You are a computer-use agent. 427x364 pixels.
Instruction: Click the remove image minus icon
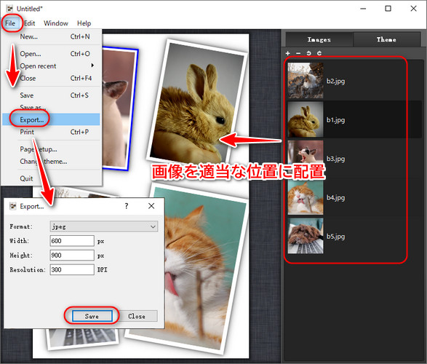(298, 53)
